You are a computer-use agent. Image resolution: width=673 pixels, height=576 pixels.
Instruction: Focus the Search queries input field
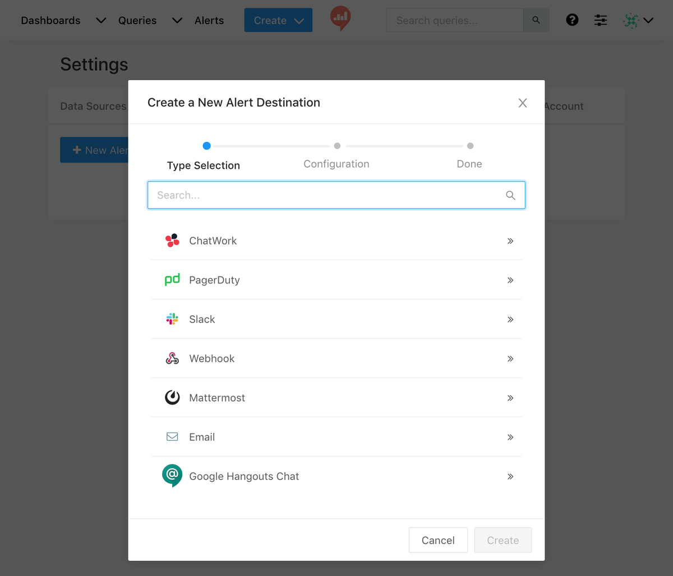[x=455, y=20]
